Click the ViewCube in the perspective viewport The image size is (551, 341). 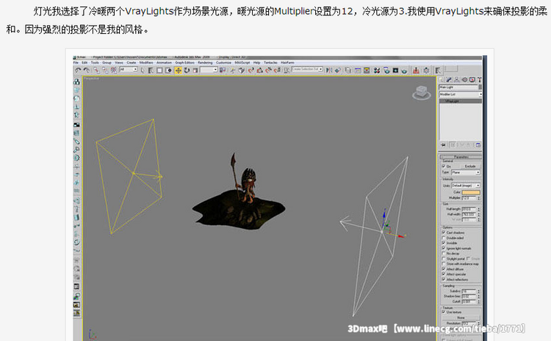click(x=422, y=92)
